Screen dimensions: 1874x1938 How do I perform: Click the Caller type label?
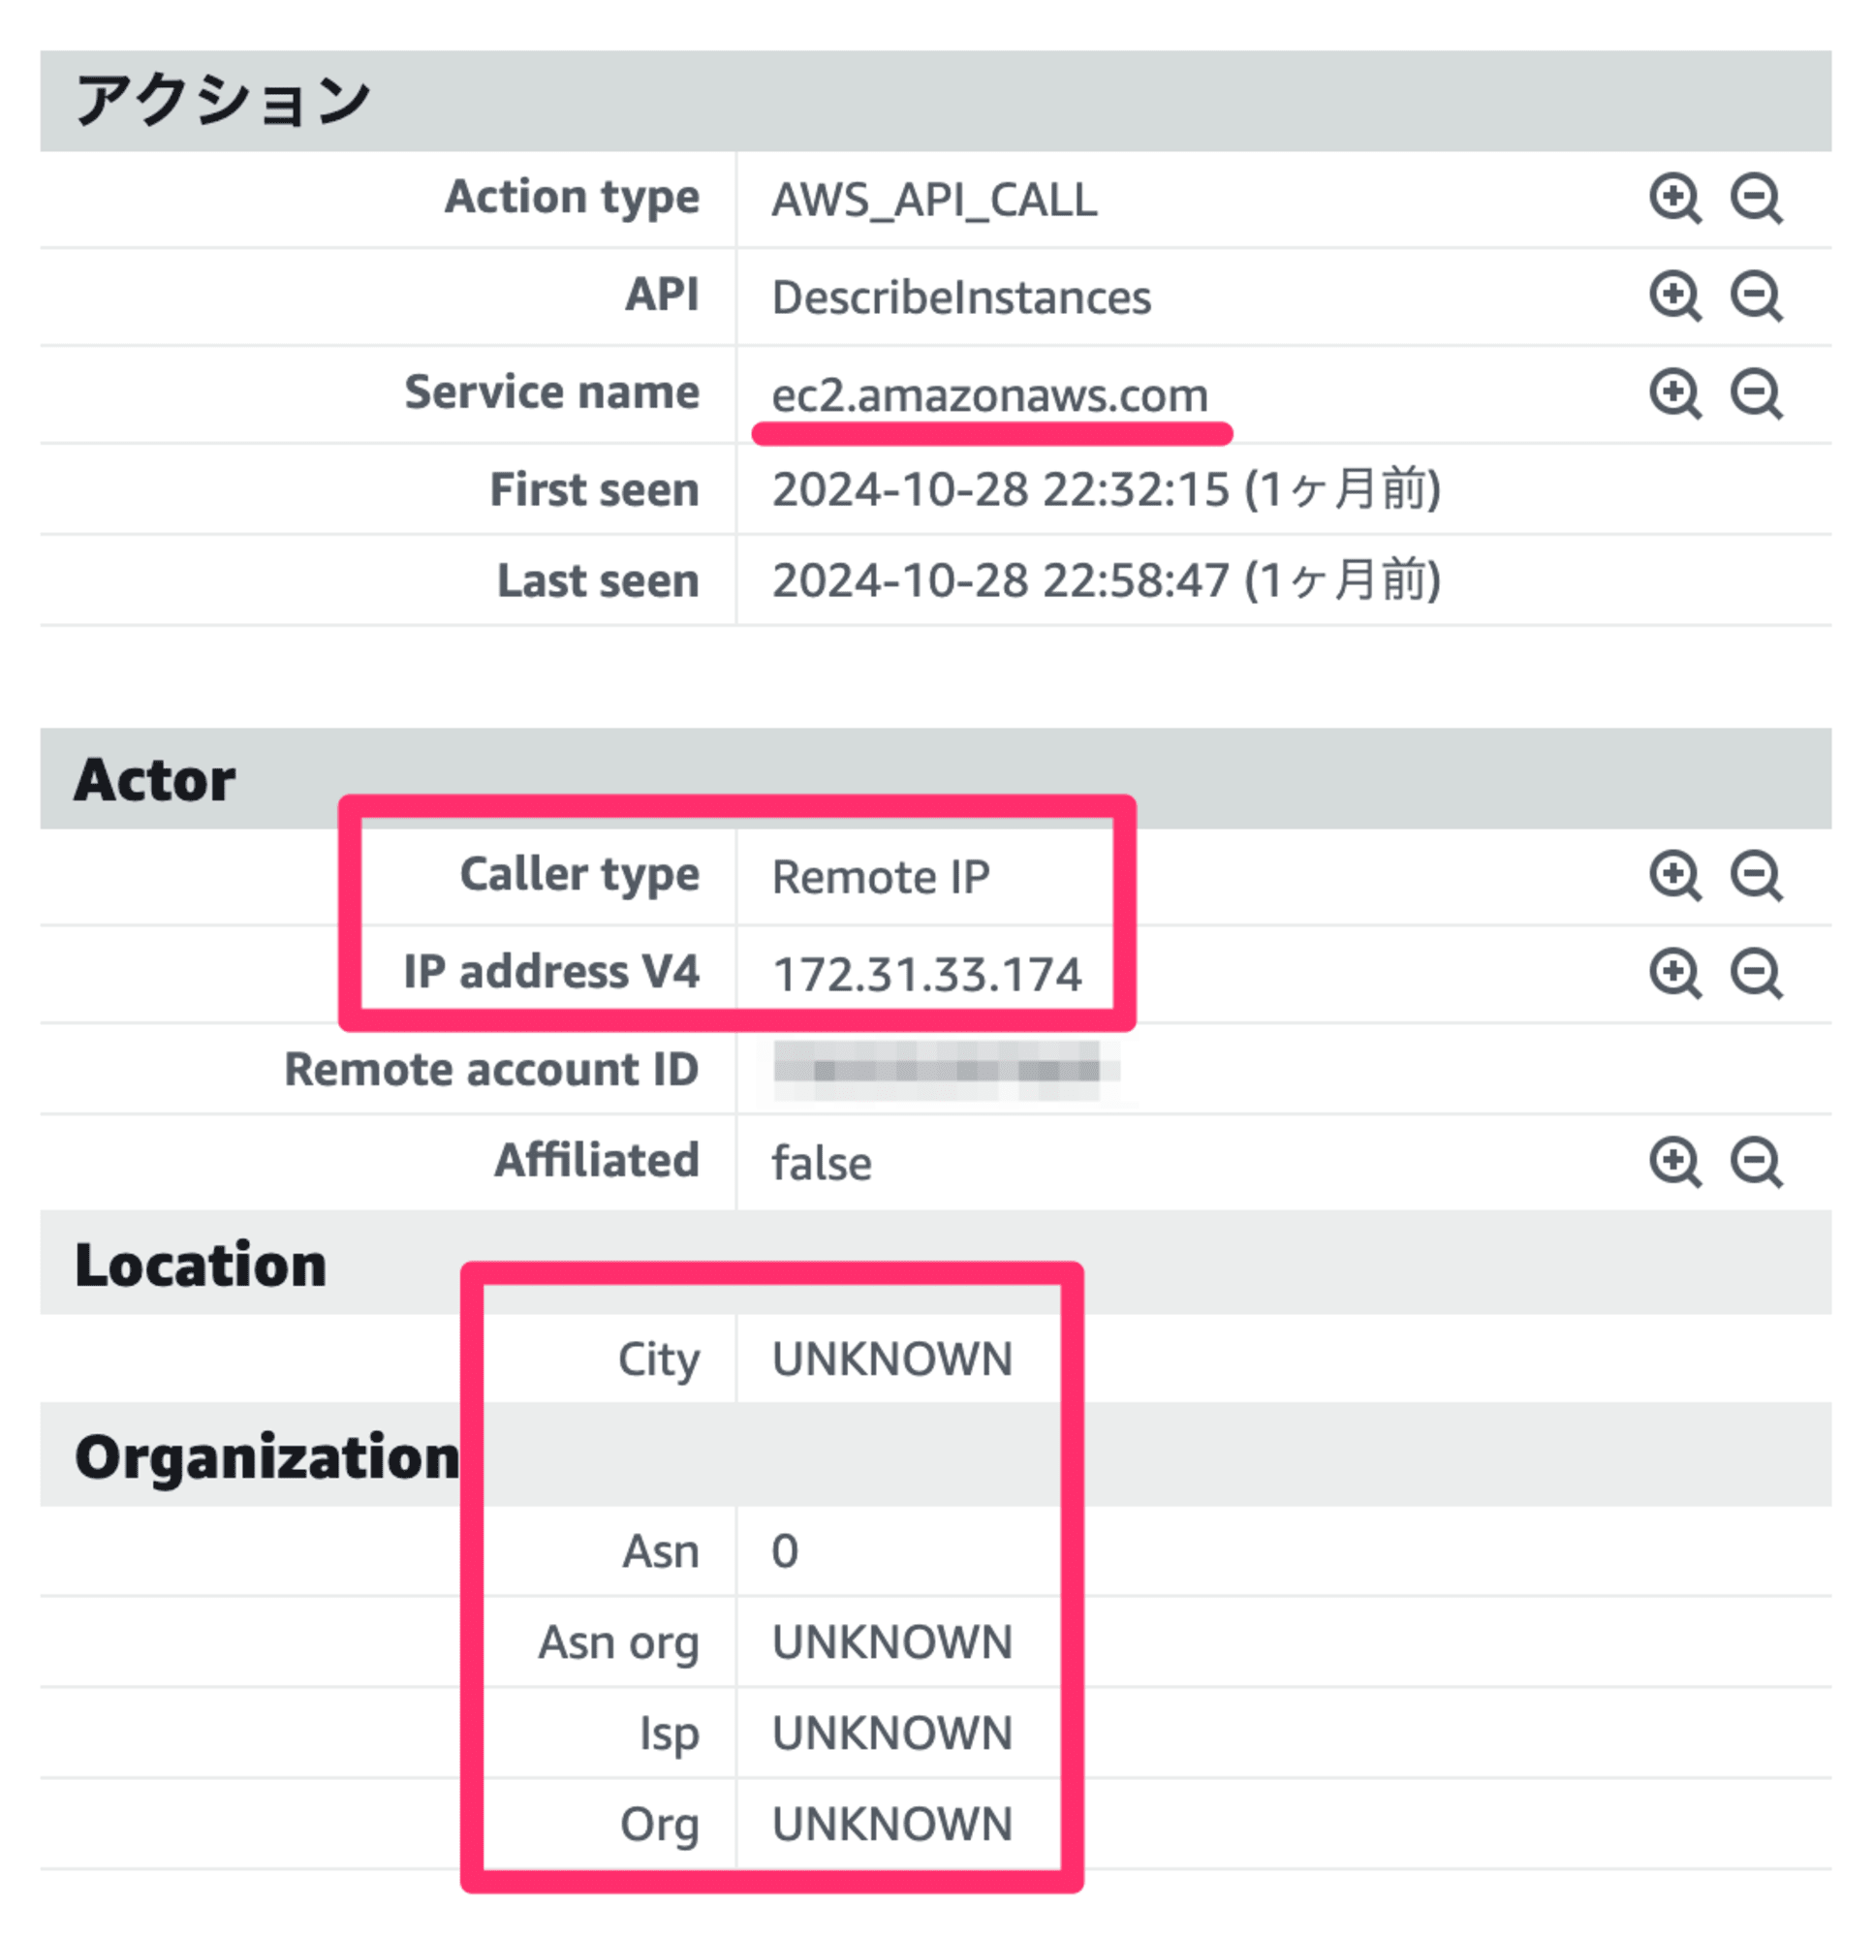tap(579, 876)
